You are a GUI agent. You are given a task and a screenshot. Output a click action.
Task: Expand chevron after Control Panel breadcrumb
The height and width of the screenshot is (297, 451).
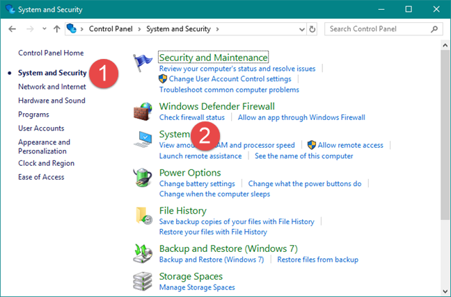click(x=139, y=29)
